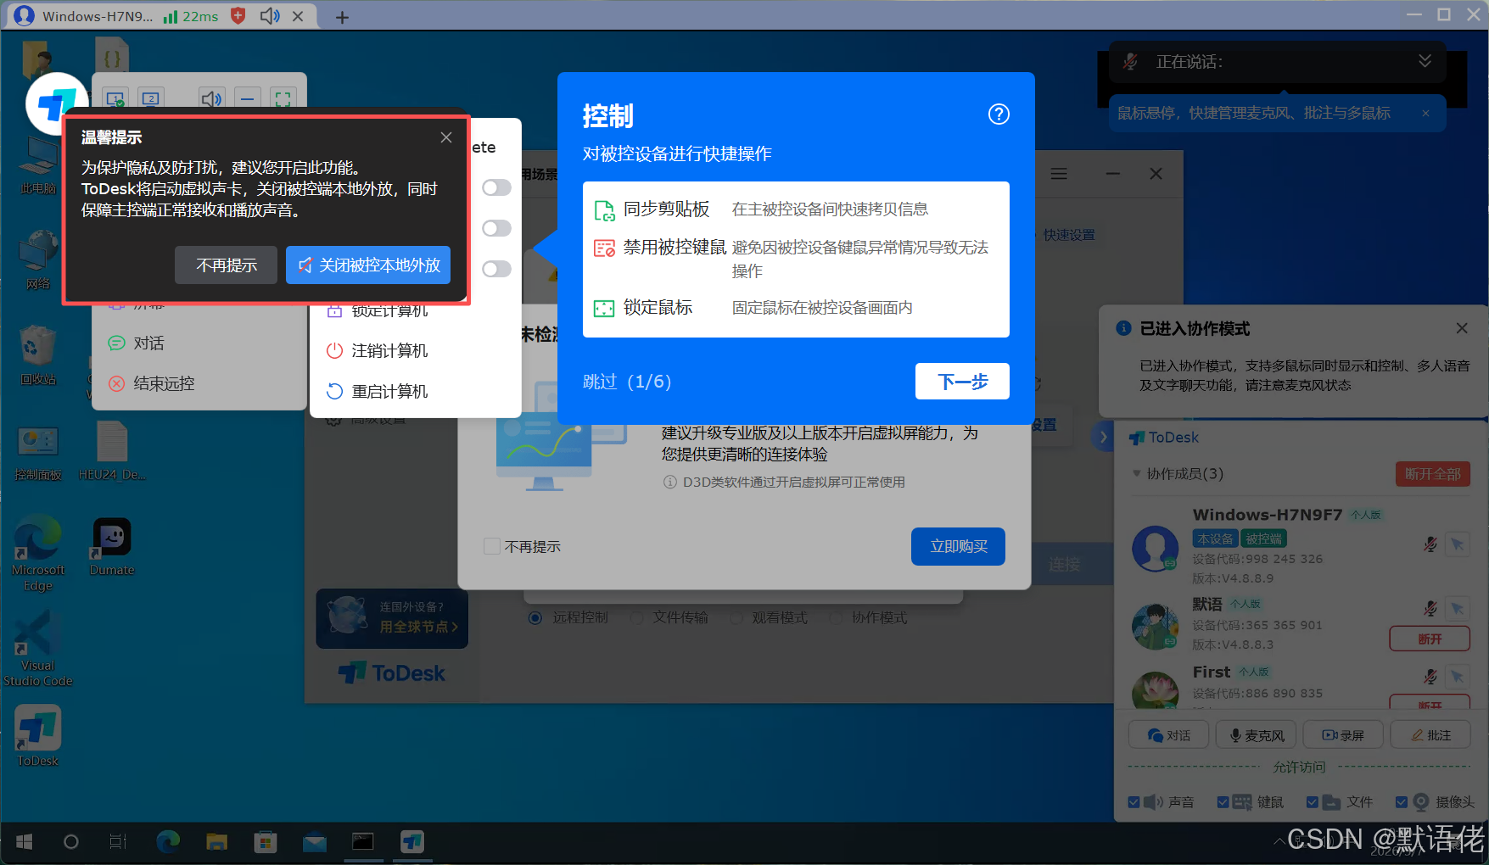Image resolution: width=1489 pixels, height=865 pixels.
Task: Click cursor icon for Windows-H7N9F7 member
Action: tap(1458, 544)
